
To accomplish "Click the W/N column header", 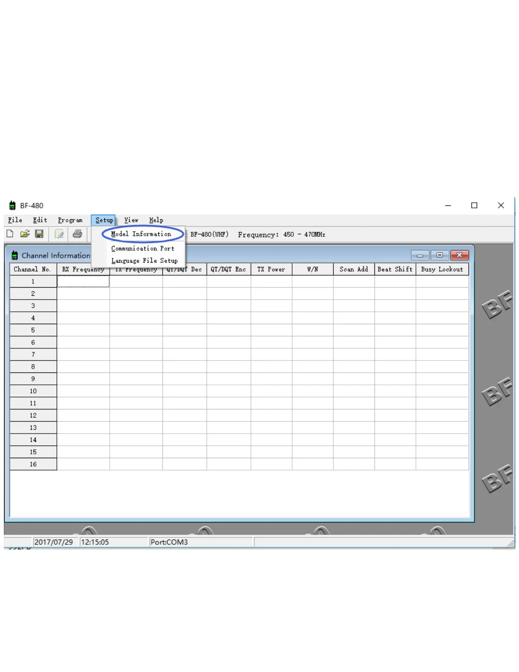I will [313, 269].
